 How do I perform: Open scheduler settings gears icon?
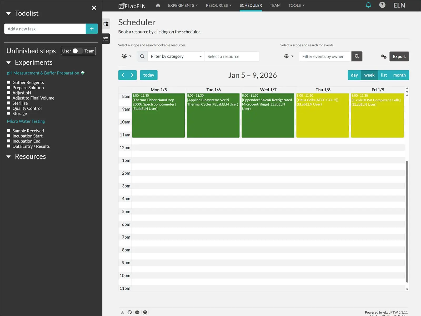click(x=384, y=56)
